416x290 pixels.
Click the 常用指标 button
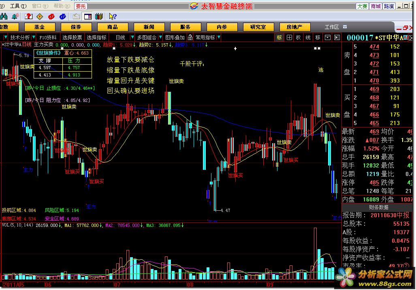coord(205,37)
